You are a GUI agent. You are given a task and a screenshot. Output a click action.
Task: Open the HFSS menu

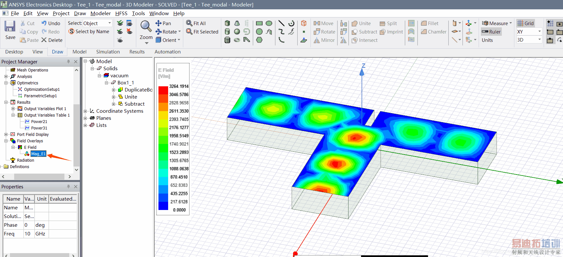click(121, 13)
